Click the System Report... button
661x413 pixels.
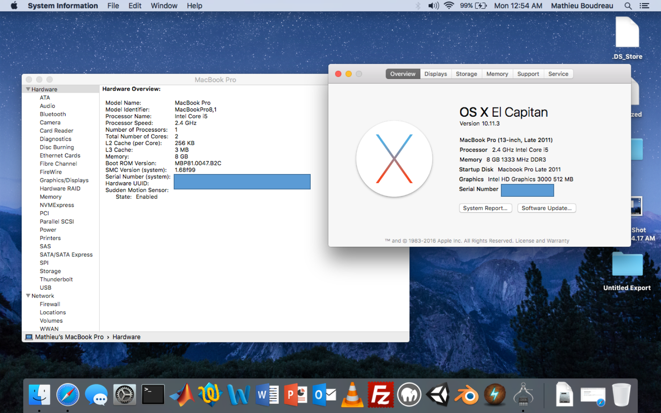click(485, 208)
